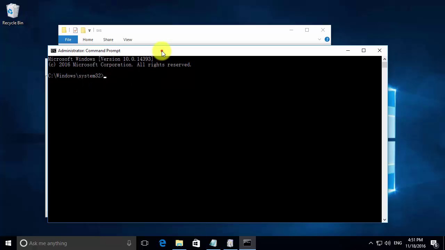This screenshot has height=250, width=445.
Task: Open Task View from the taskbar
Action: (145, 243)
